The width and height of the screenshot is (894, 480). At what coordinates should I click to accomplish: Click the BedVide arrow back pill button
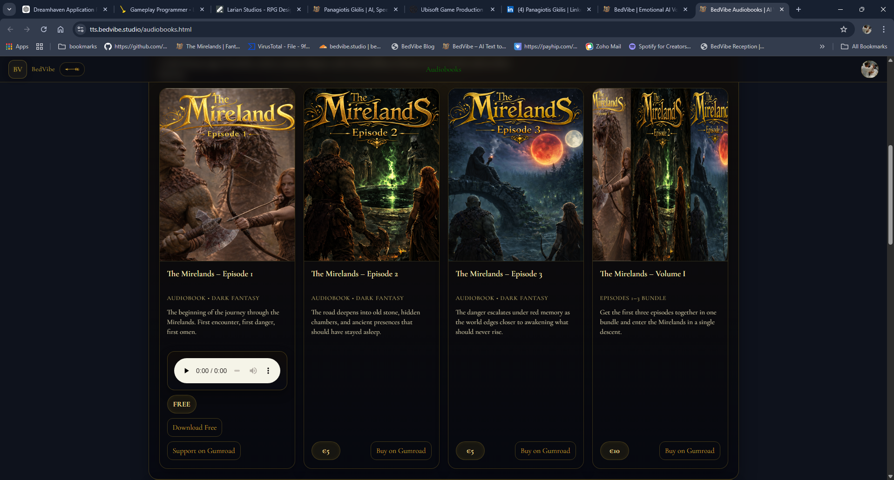[x=72, y=69]
